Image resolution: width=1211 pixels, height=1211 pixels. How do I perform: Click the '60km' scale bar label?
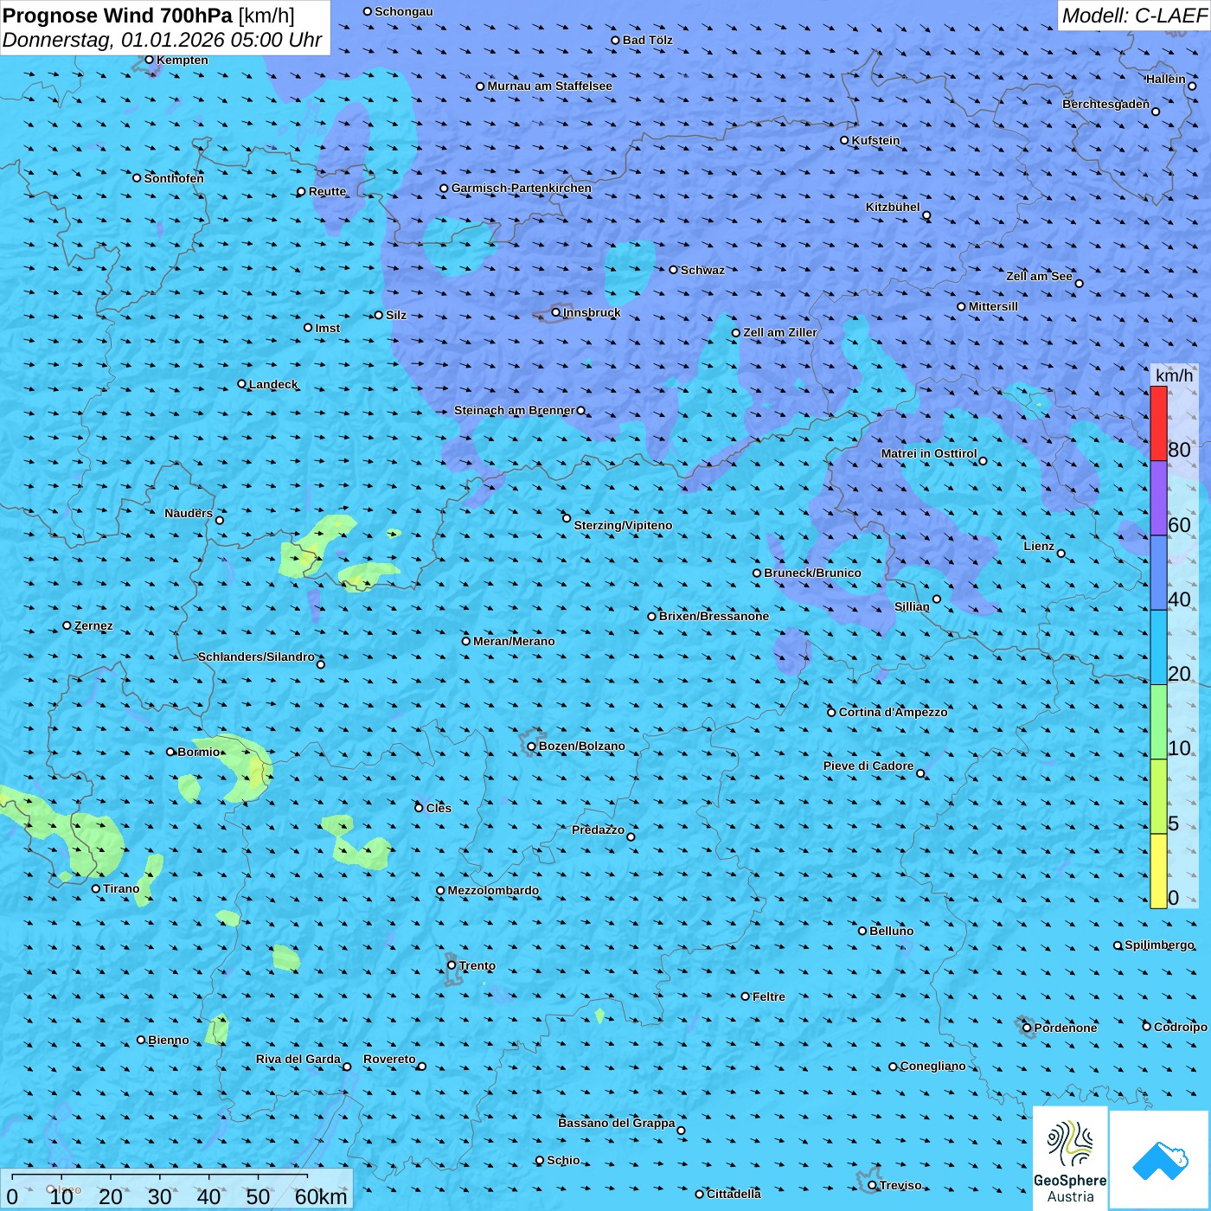coord(321,1196)
